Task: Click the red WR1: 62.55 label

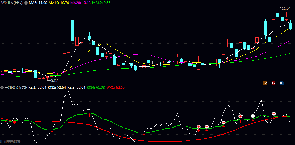Action: coord(116,88)
